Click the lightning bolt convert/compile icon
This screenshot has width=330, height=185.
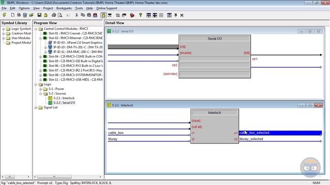coord(4,15)
